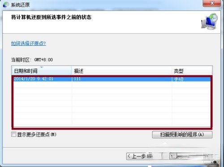Image resolution: width=224 pixels, height=167 pixels.
Task: Click the description cell '111'
Action: 78,79
